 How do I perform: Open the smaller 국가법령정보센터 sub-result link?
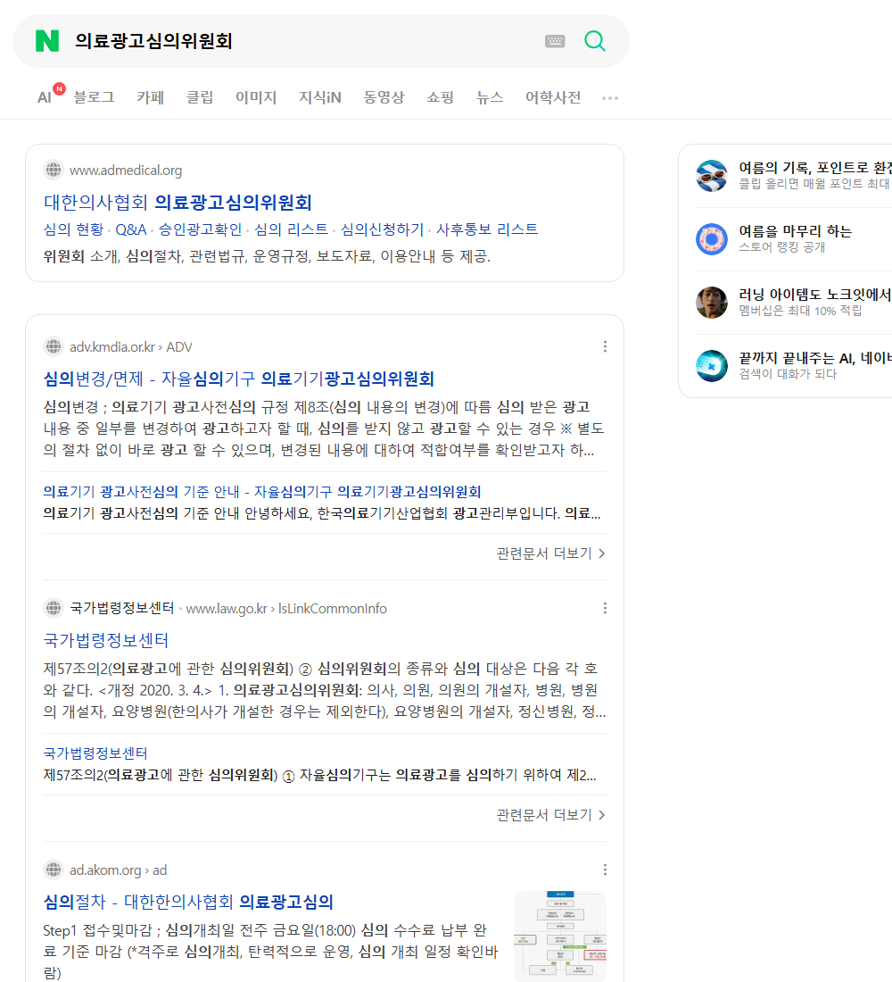(x=95, y=753)
